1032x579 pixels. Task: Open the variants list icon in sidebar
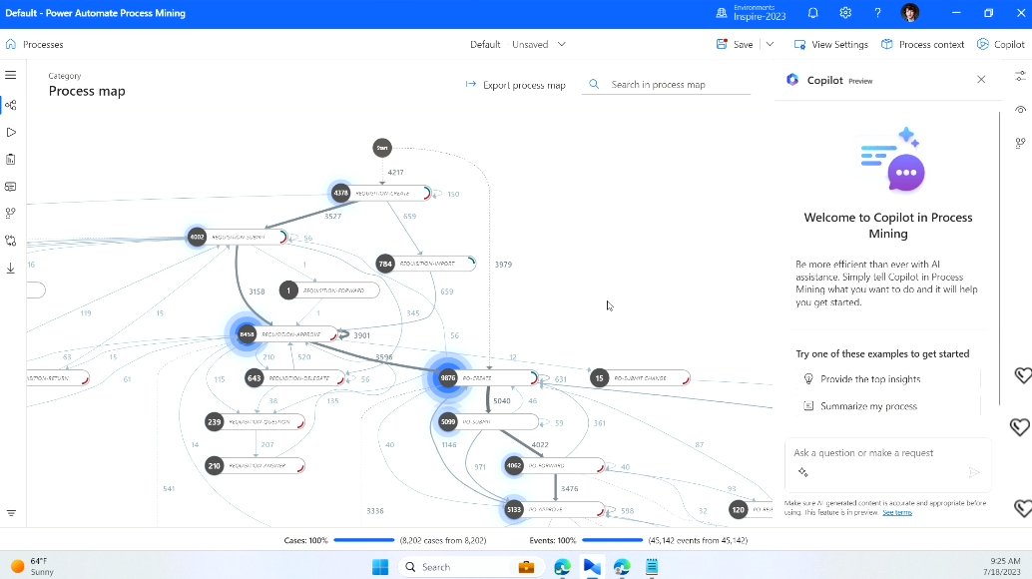point(11,187)
